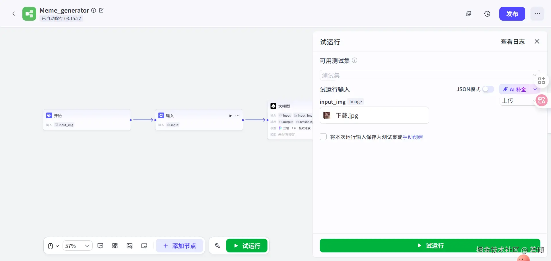Open the 57% zoom level dropdown
Viewport: 551px width, 261px height.
pos(77,246)
